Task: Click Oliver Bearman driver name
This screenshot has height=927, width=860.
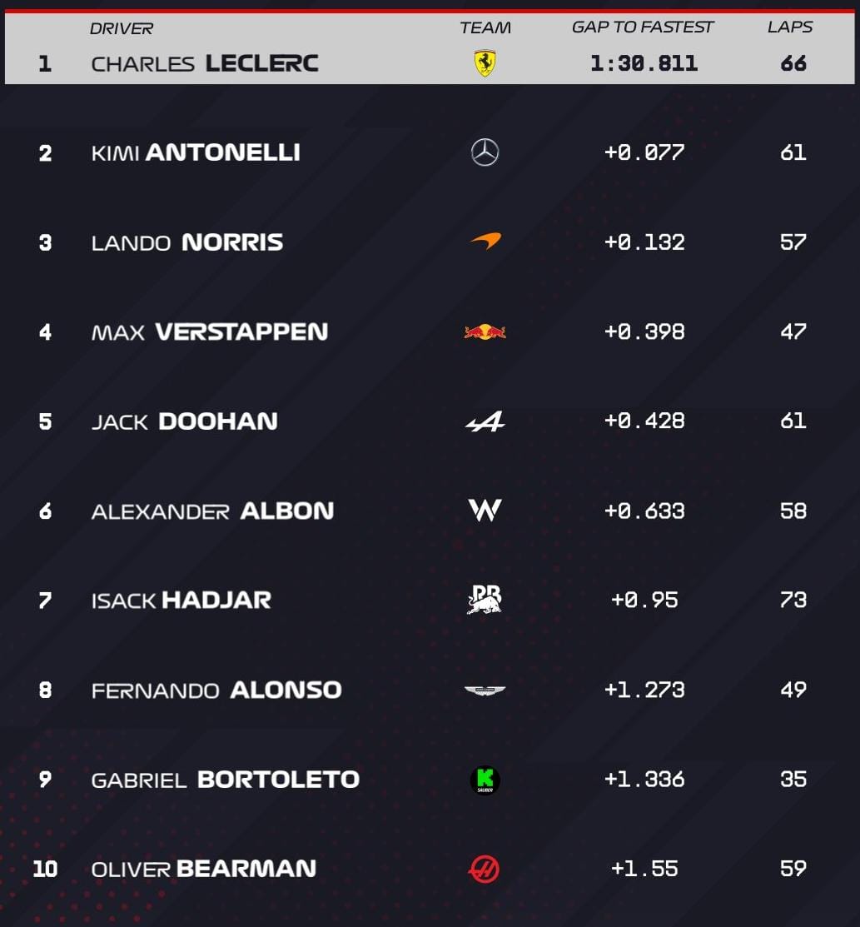Action: [x=203, y=869]
